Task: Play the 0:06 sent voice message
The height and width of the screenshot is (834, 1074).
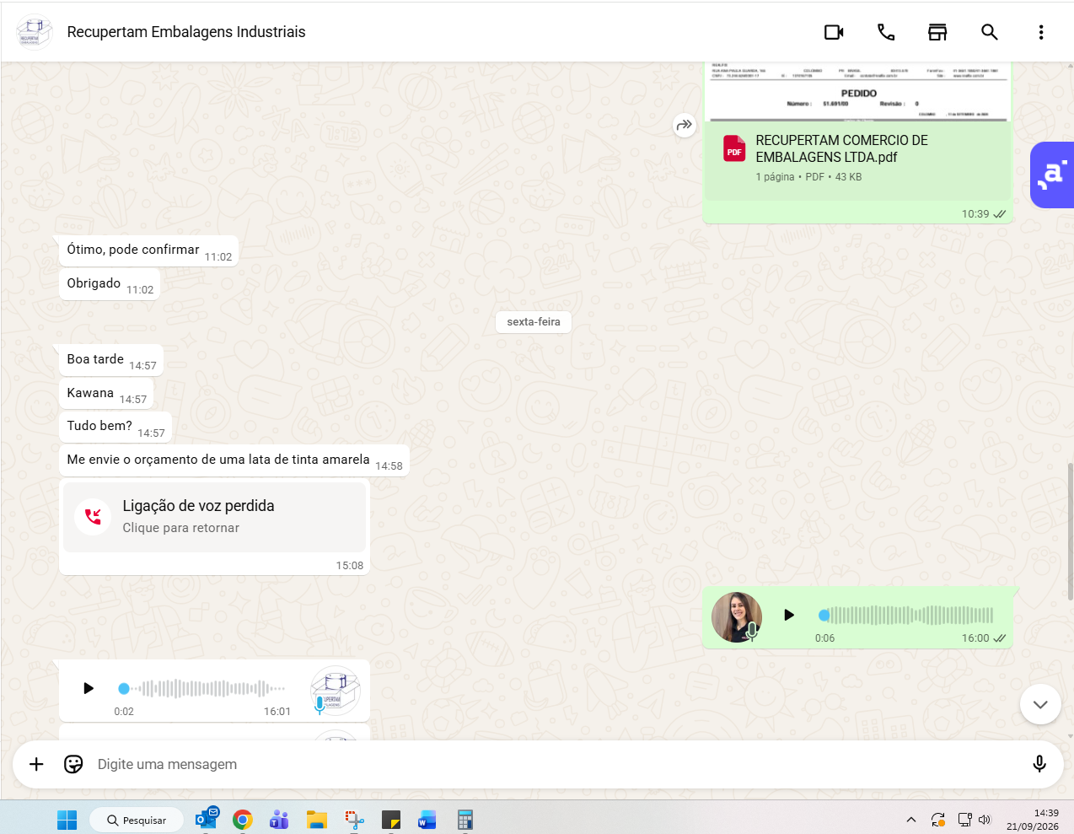Action: point(789,615)
